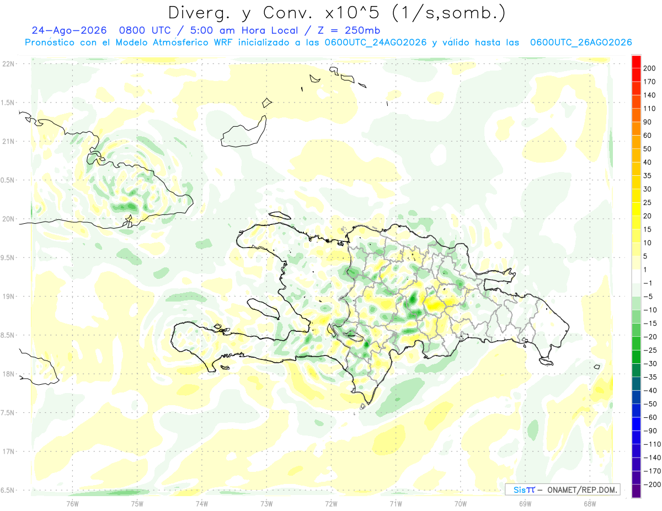Click the "30" value on the color scale
The image size is (662, 511).
[649, 189]
